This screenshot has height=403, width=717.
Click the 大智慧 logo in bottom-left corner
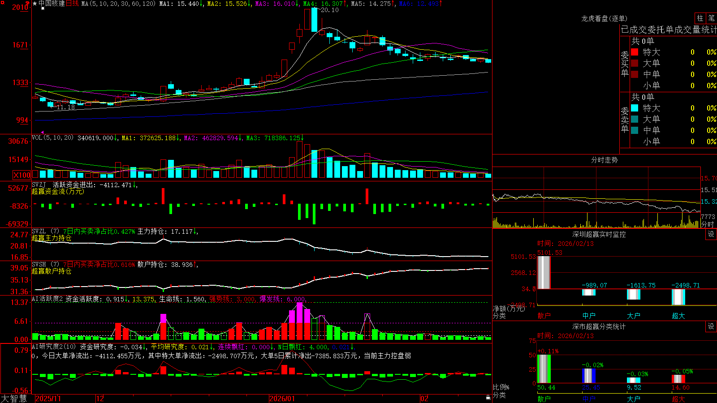(14, 399)
